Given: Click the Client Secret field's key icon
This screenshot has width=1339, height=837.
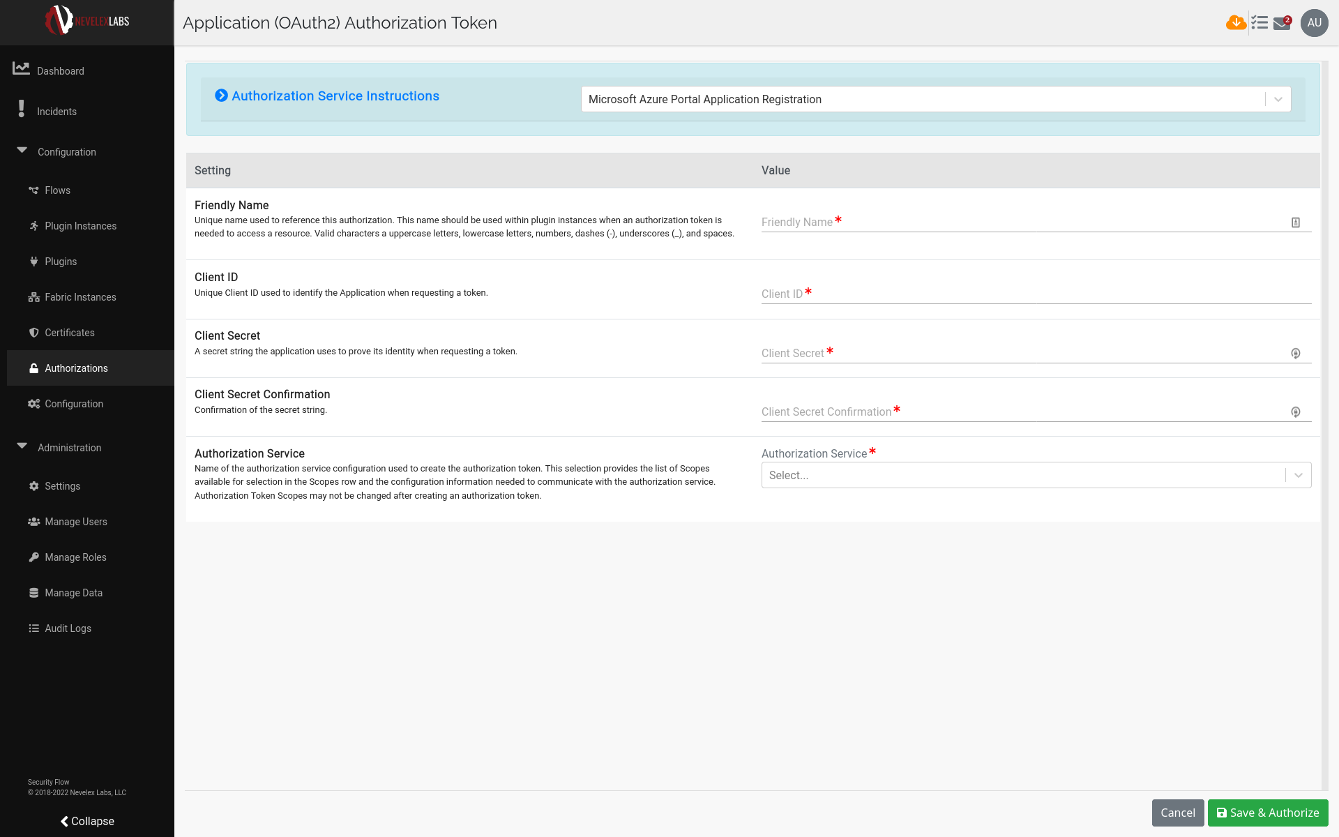Looking at the screenshot, I should 1295,354.
